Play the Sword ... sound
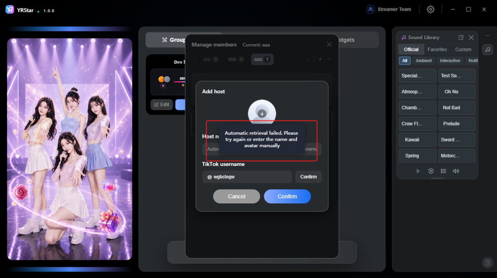Screen dimensions: 497x278 point(457,140)
